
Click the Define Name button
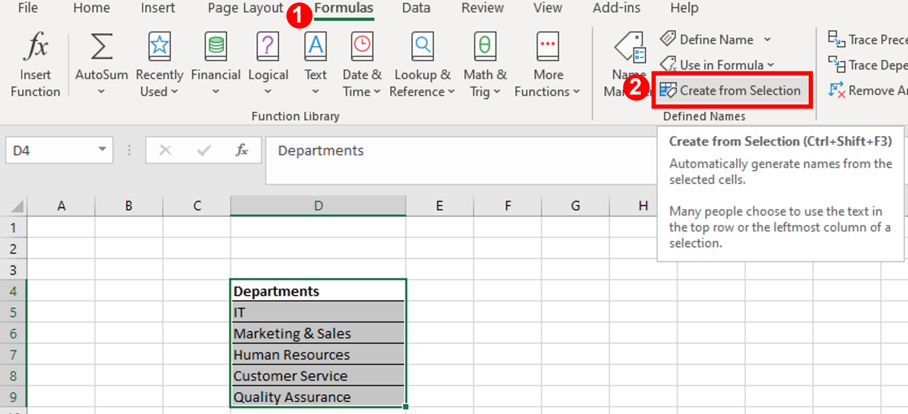tap(707, 39)
